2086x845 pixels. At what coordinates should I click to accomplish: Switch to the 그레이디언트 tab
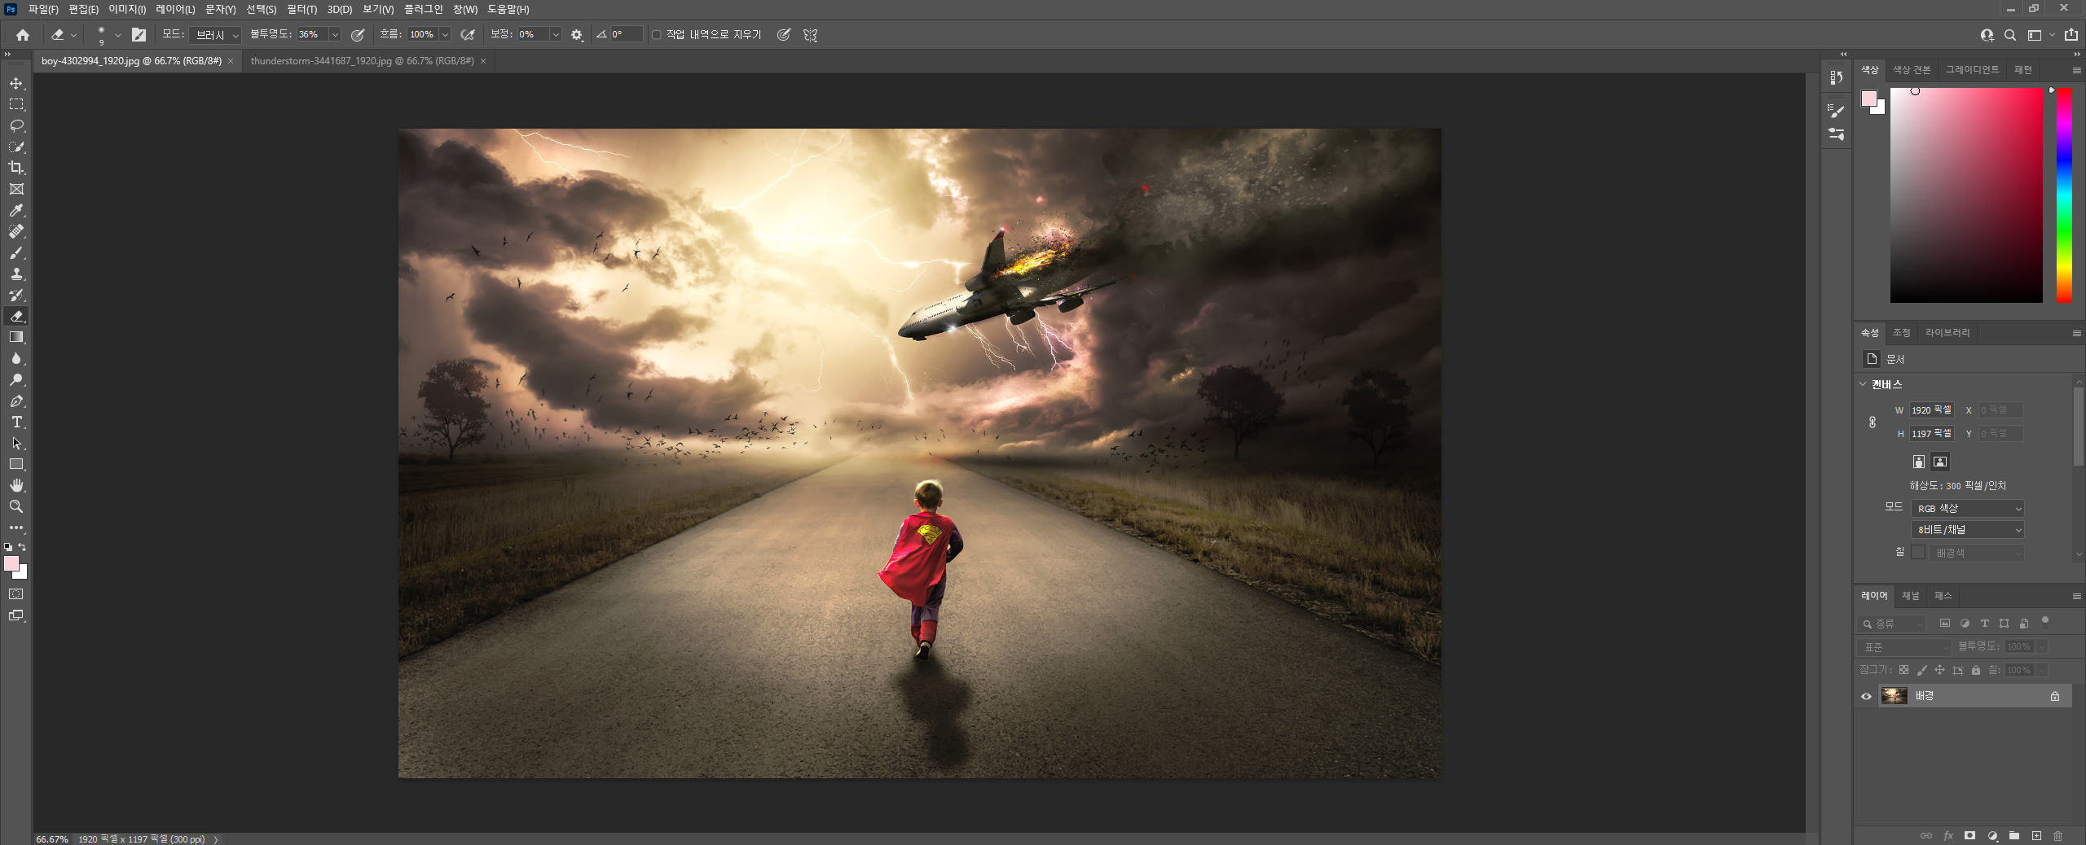tap(1972, 70)
